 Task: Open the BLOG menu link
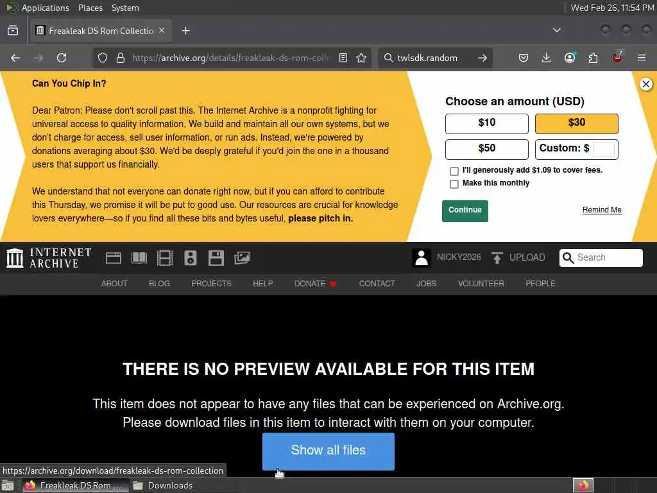pos(159,284)
